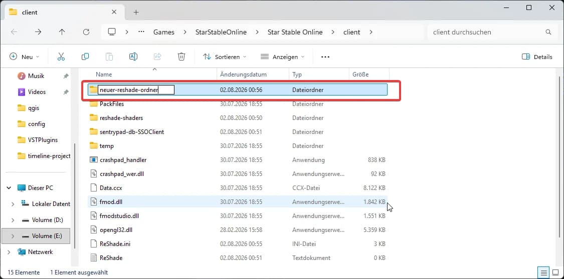Select the reshade-shaders folder

coord(238,118)
